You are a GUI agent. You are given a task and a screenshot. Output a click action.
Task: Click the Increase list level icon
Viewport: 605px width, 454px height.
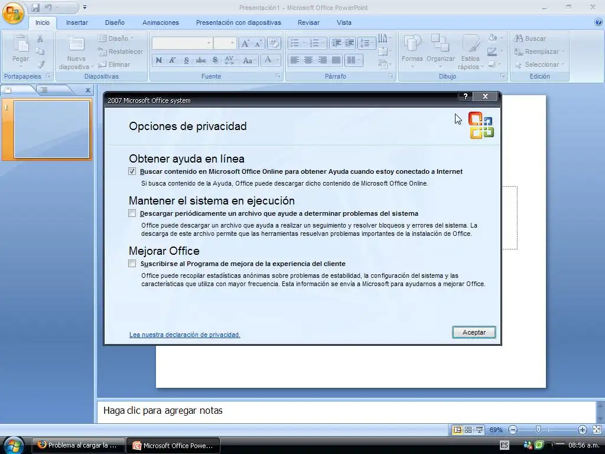tap(350, 43)
